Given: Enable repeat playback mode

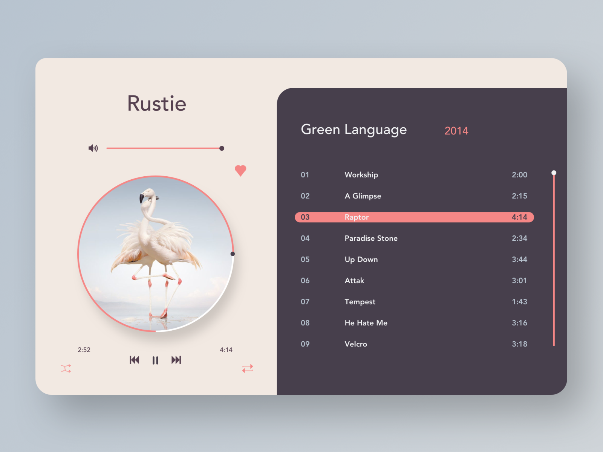Looking at the screenshot, I should coord(247,369).
